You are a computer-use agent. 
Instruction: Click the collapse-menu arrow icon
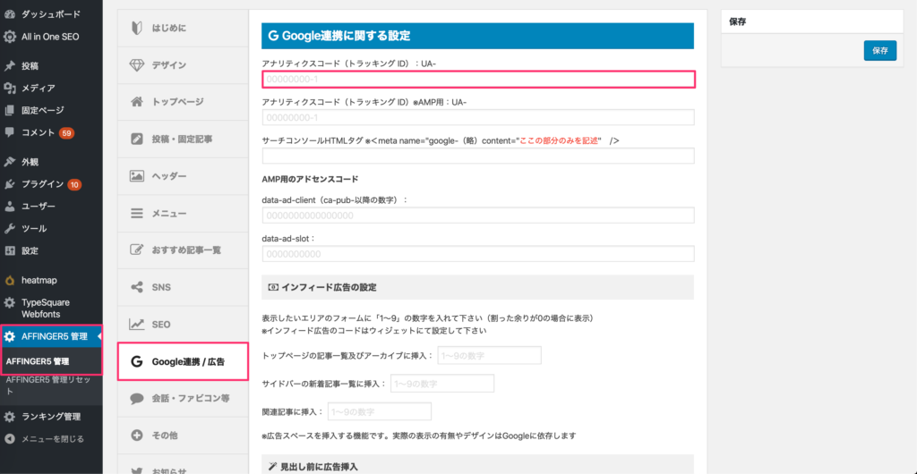pyautogui.click(x=9, y=439)
